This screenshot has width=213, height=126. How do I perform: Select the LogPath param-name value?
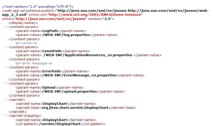tap(50, 31)
